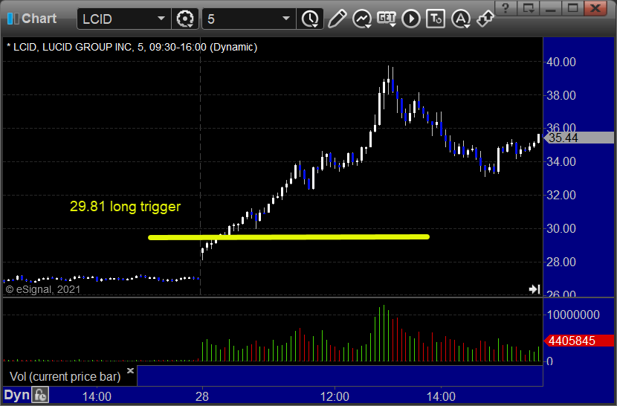Select the yellow trigger line
This screenshot has height=406, width=617.
coord(288,237)
